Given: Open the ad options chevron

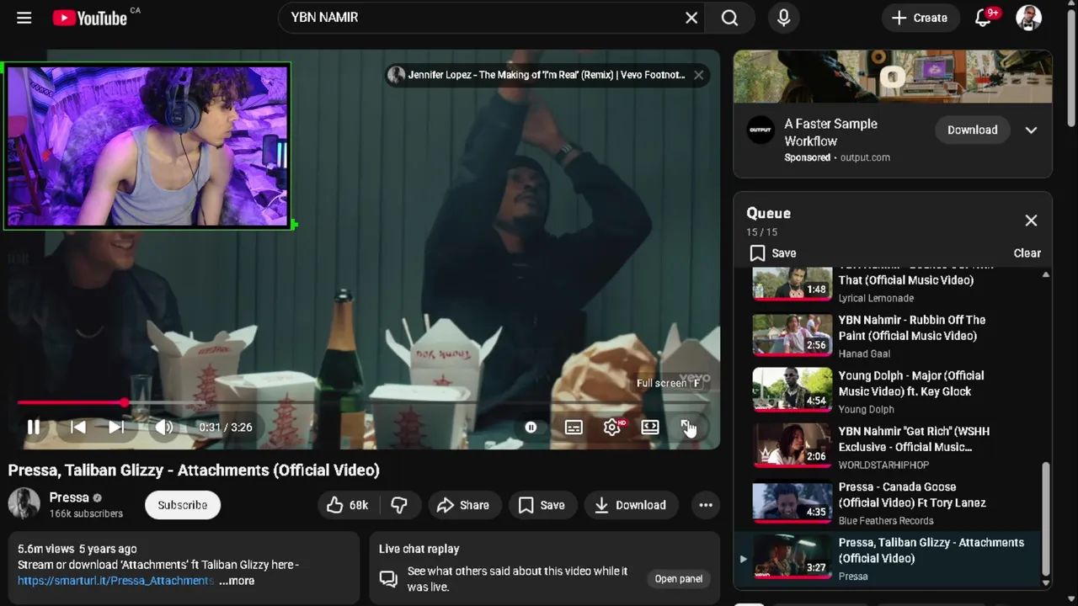Looking at the screenshot, I should (x=1031, y=130).
